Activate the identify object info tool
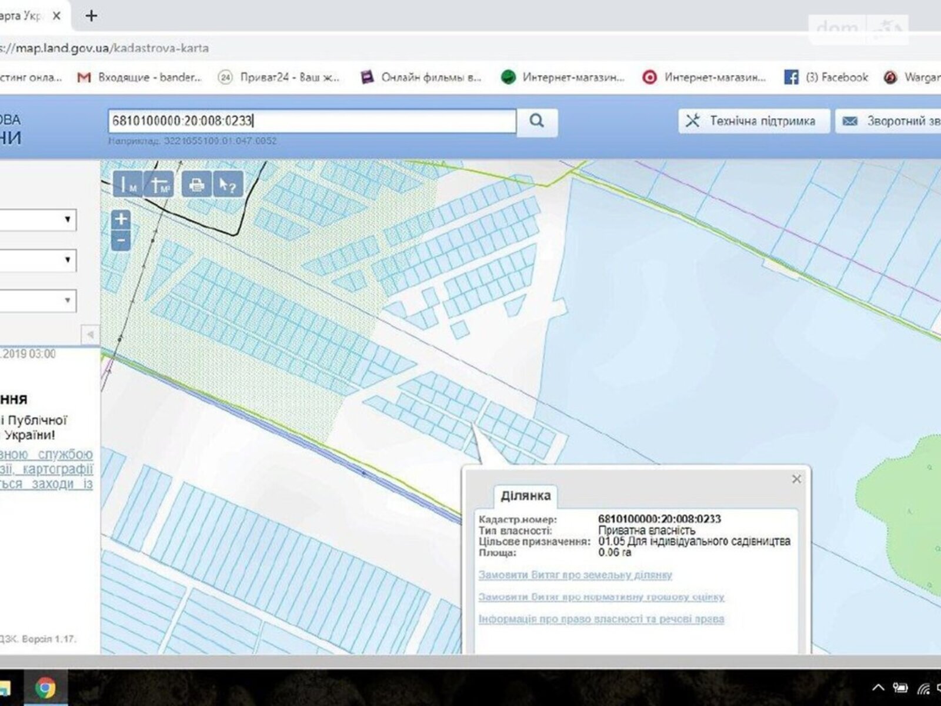Image resolution: width=941 pixels, height=706 pixels. point(228,185)
